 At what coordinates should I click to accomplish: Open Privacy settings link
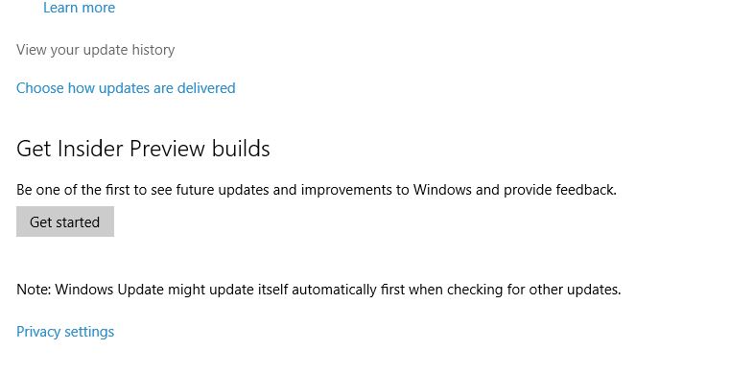click(x=65, y=332)
